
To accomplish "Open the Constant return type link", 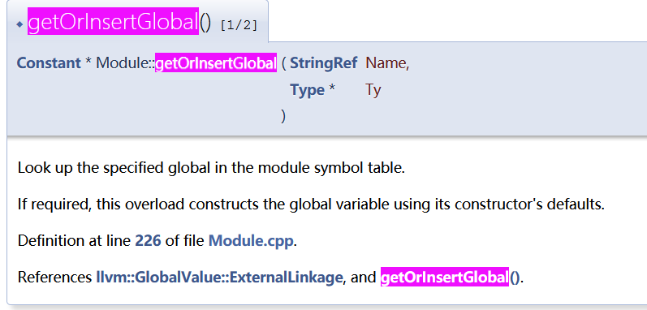I will [x=49, y=63].
